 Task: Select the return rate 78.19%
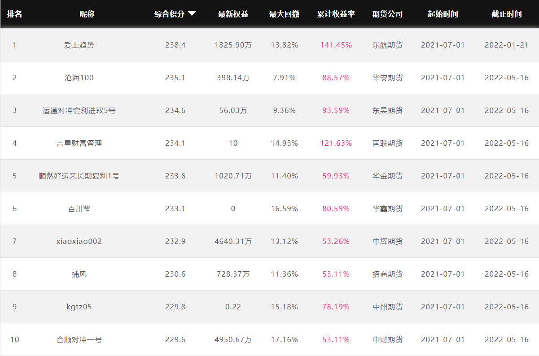[336, 307]
